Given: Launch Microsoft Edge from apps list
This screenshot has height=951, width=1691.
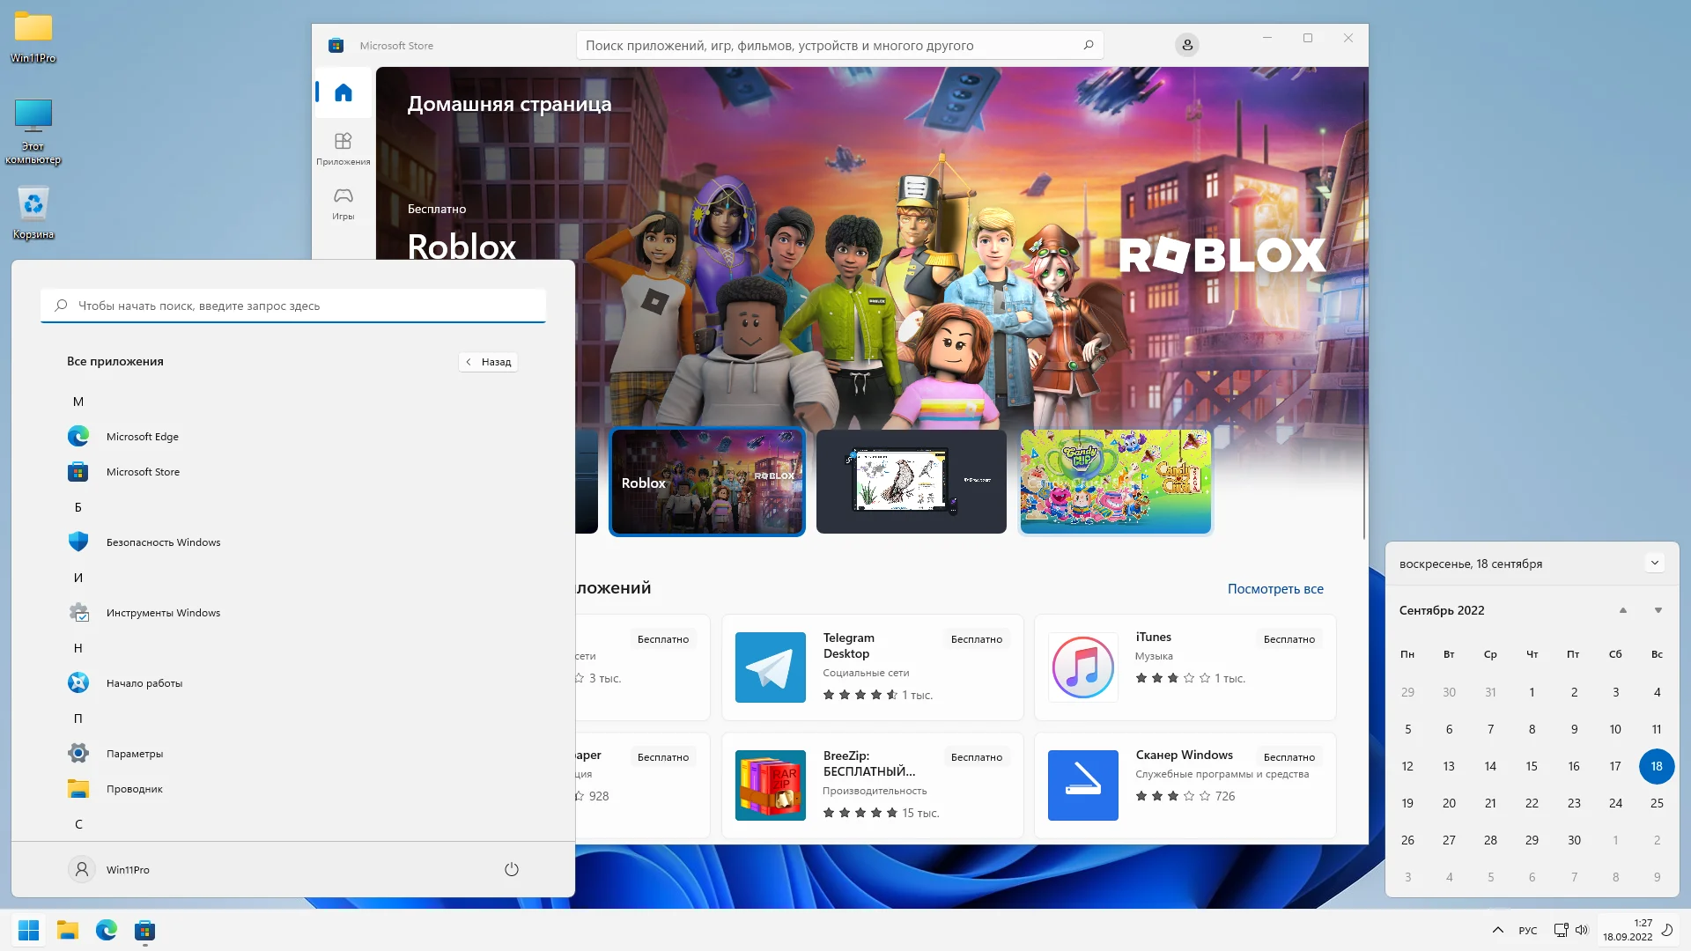Looking at the screenshot, I should point(142,437).
